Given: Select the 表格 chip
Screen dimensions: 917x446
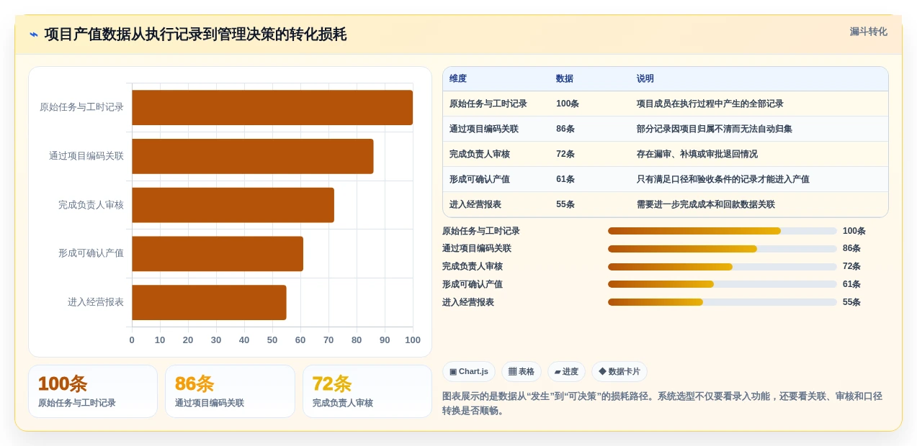Looking at the screenshot, I should pos(522,372).
